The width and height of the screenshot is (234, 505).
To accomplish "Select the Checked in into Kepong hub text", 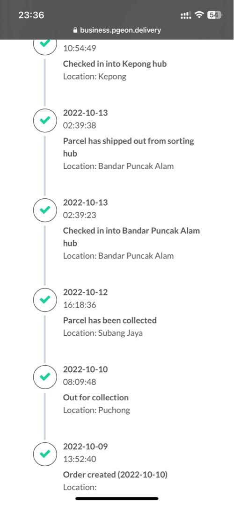I will 115,64.
